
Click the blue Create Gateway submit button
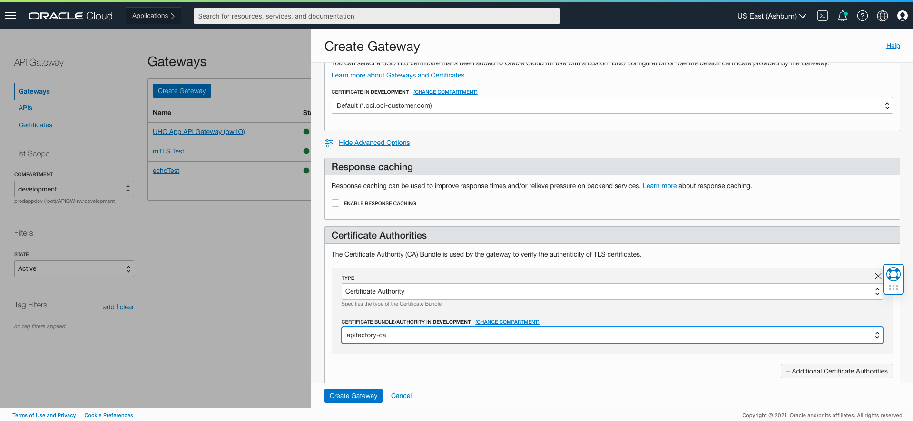(353, 396)
